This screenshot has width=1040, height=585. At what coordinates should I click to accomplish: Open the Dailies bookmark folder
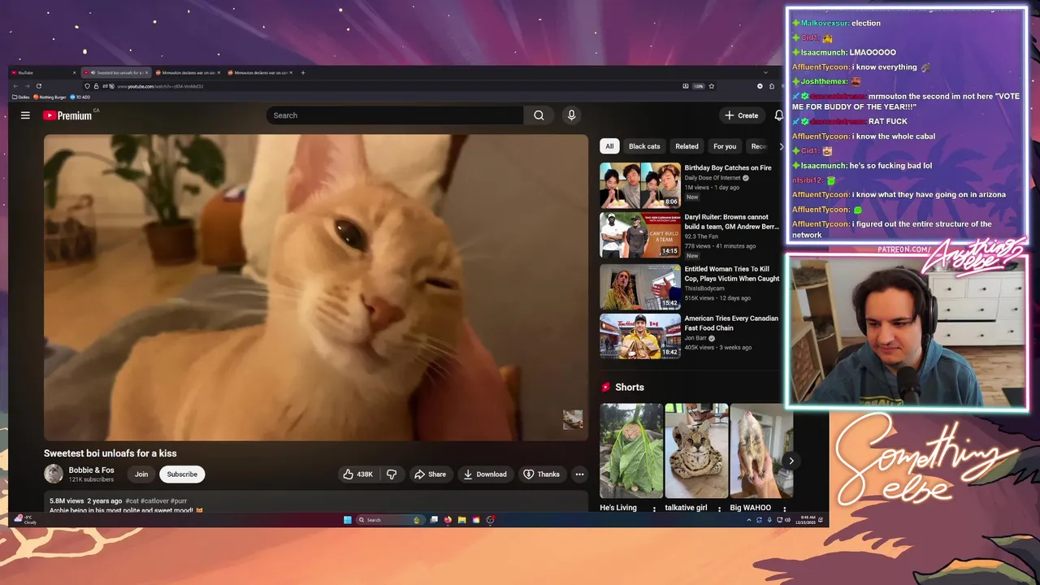[21, 97]
